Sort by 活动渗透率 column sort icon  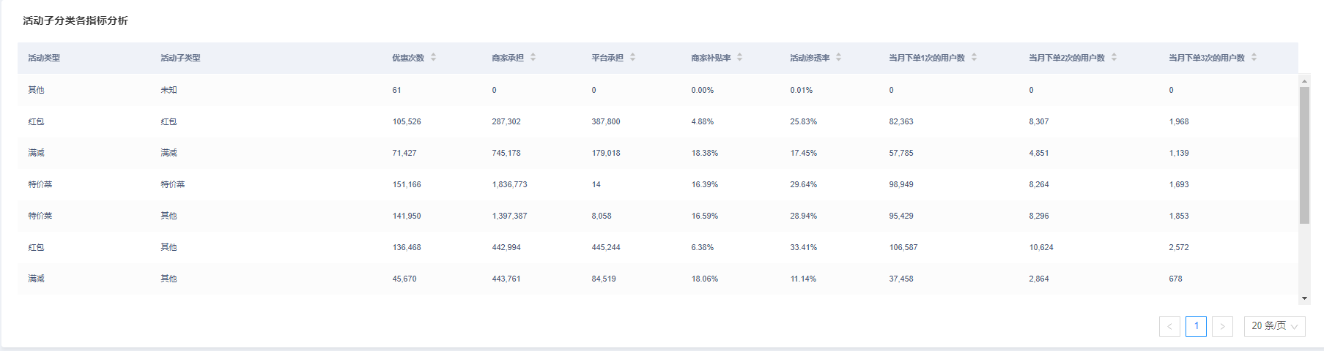pyautogui.click(x=838, y=57)
